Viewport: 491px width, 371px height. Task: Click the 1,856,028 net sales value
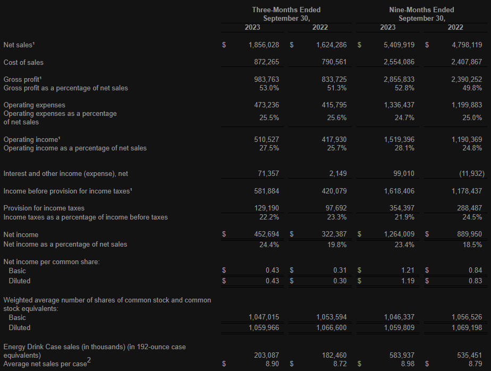[264, 45]
